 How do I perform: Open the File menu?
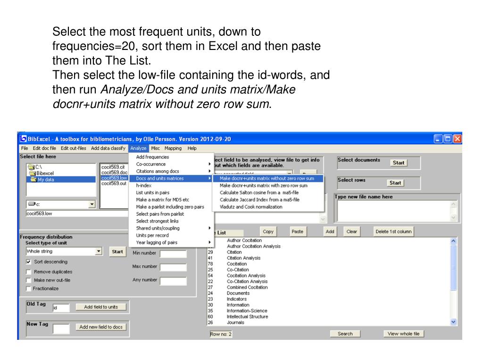(25, 148)
